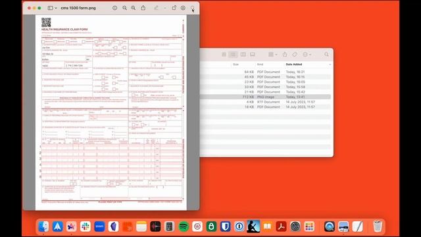Select the 18 KB PDF Document row
Image resolution: width=421 pixels, height=237 pixels.
point(266,107)
